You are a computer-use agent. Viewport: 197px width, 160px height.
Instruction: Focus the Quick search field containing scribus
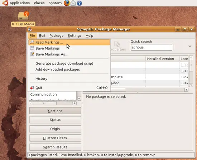pyautogui.click(x=152, y=47)
